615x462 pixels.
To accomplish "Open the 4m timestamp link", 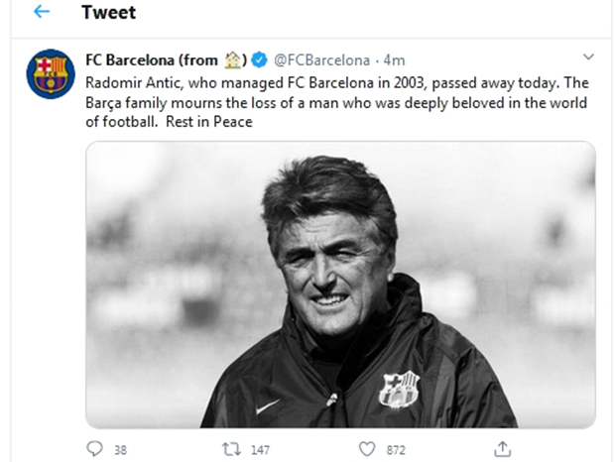I will 394,59.
